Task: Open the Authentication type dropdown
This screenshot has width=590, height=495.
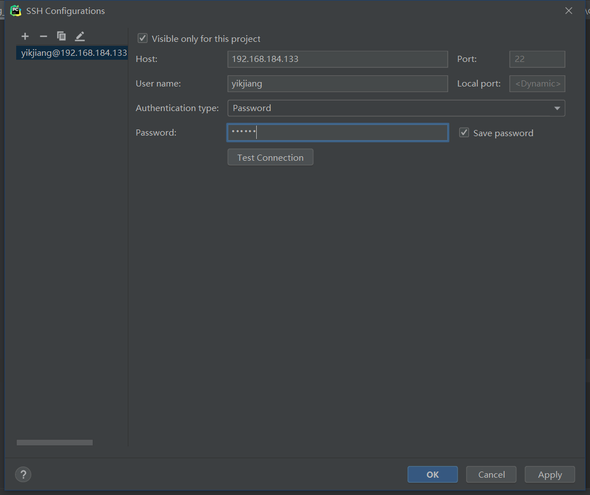Action: point(396,108)
